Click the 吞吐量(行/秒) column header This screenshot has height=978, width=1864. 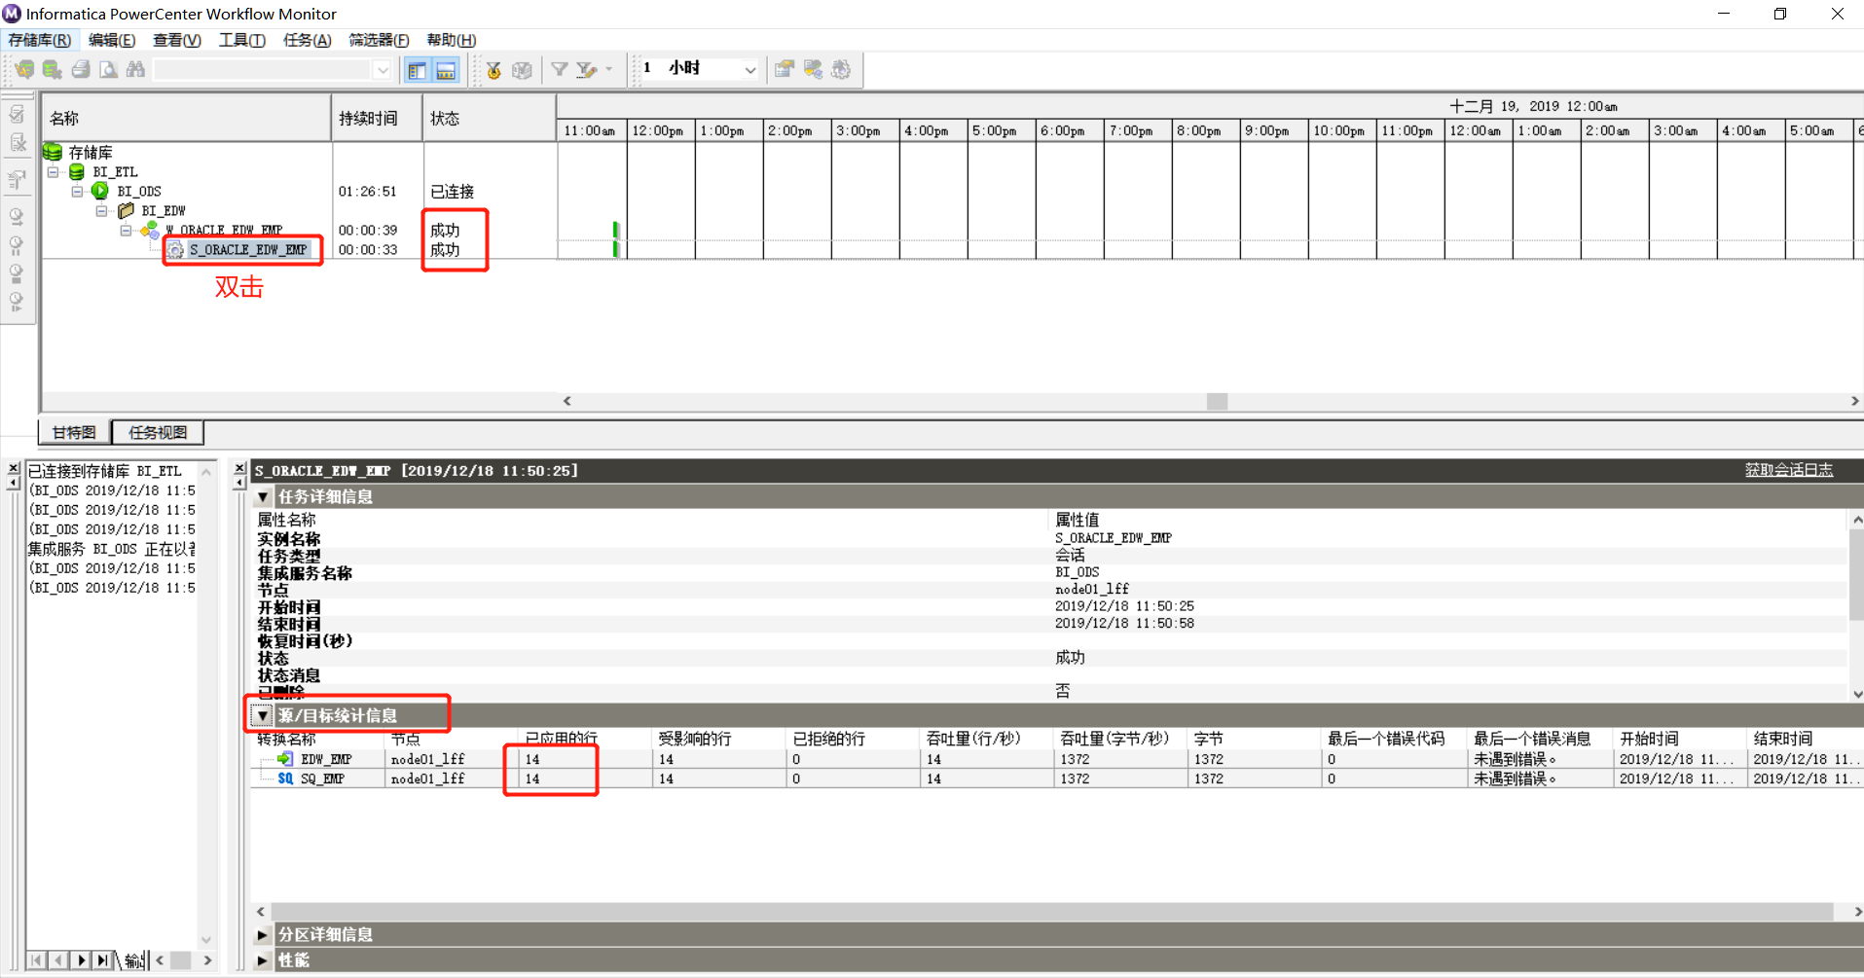coord(987,739)
